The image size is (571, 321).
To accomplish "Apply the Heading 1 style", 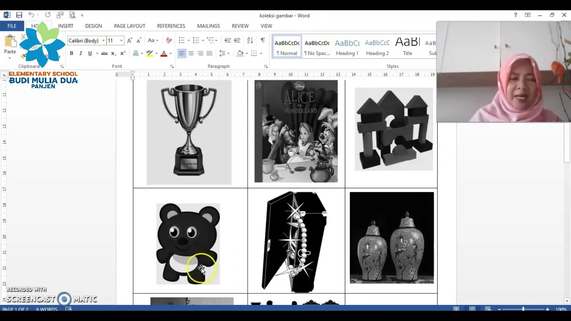I will pos(347,47).
